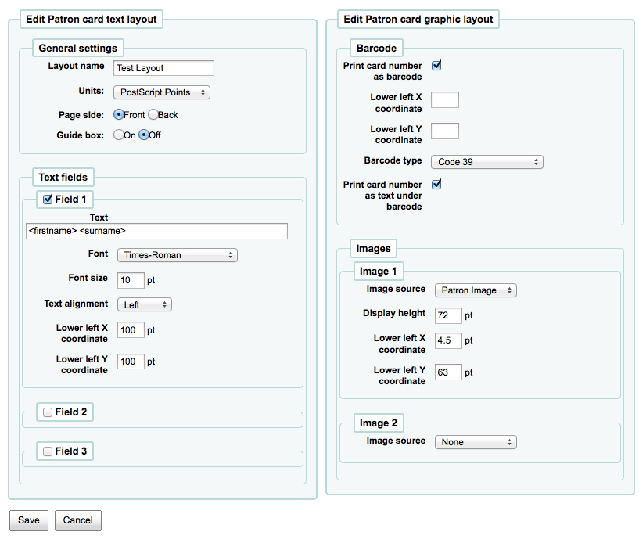Expand the Text alignment dropdown
The image size is (639, 536).
point(144,305)
